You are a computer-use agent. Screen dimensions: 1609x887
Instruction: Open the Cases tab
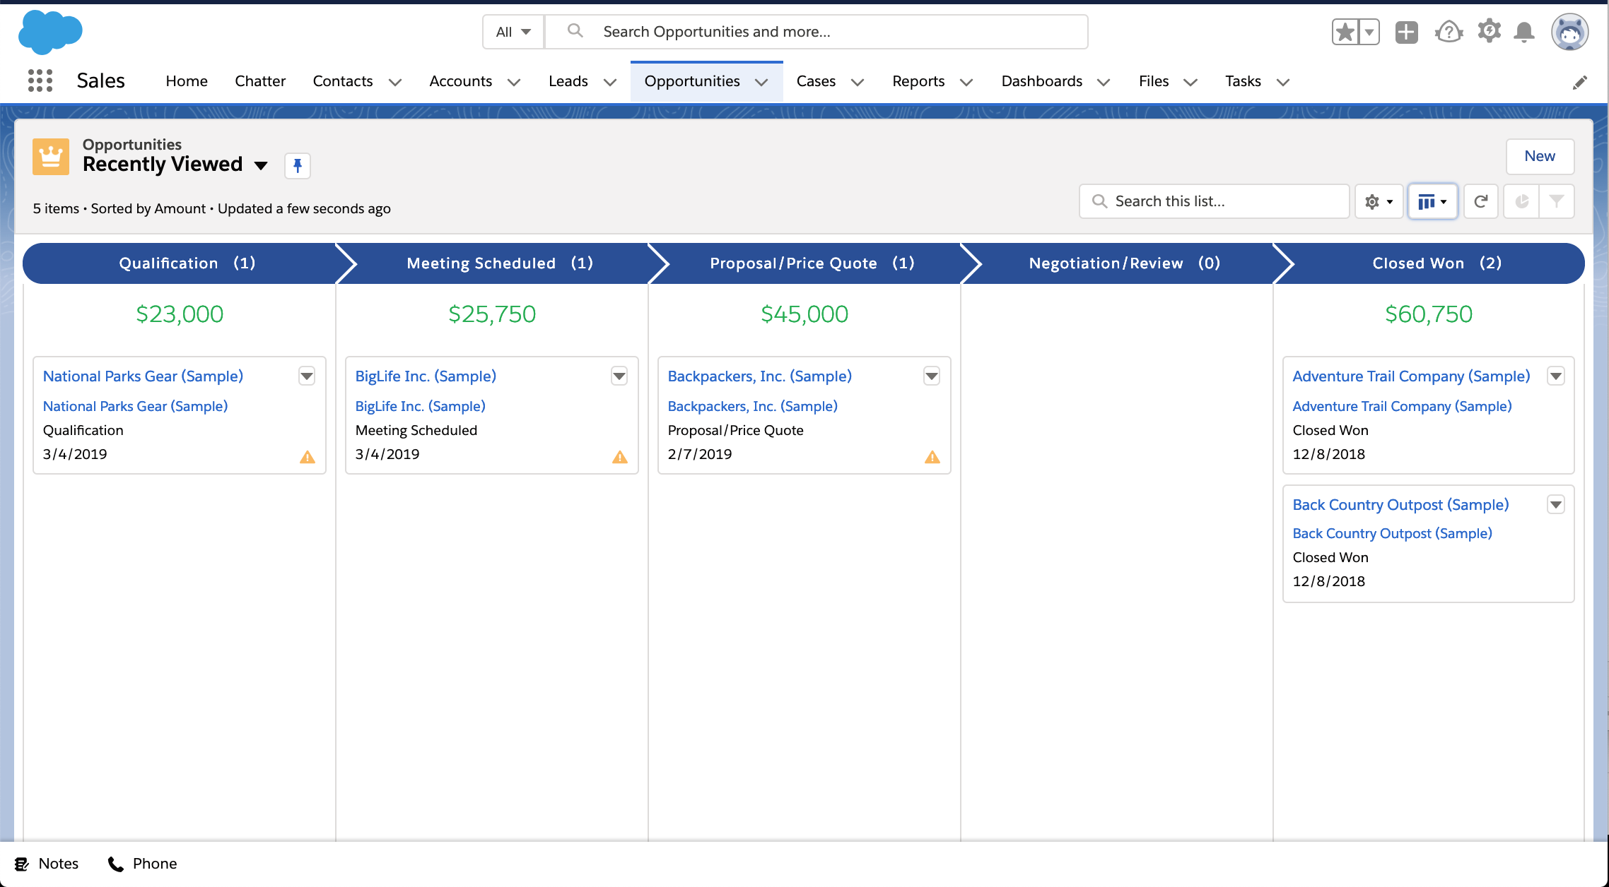tap(817, 81)
